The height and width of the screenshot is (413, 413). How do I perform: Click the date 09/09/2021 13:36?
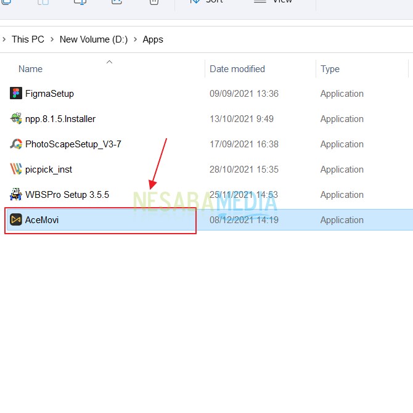[x=244, y=94]
